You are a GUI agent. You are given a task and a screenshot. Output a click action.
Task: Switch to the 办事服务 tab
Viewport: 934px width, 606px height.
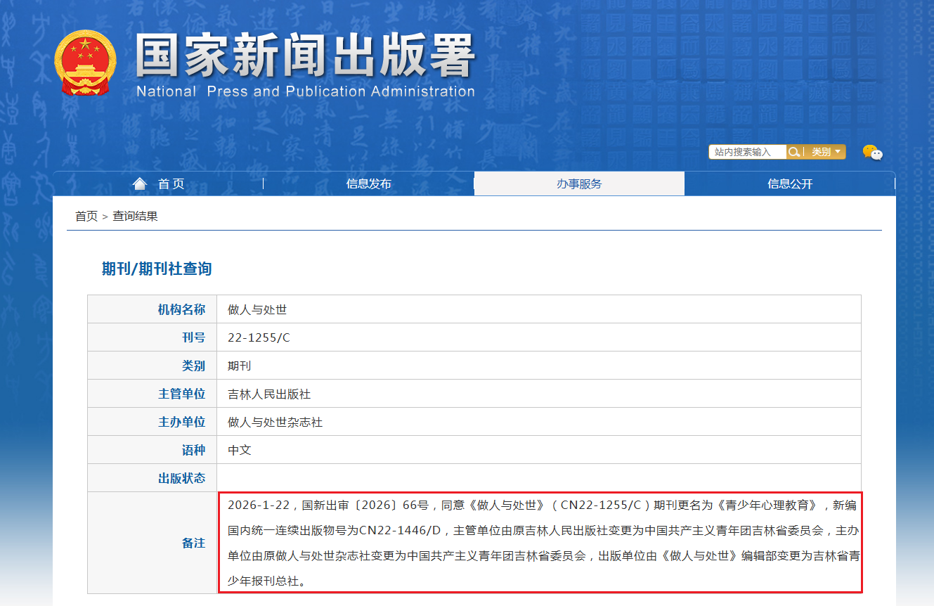click(579, 183)
